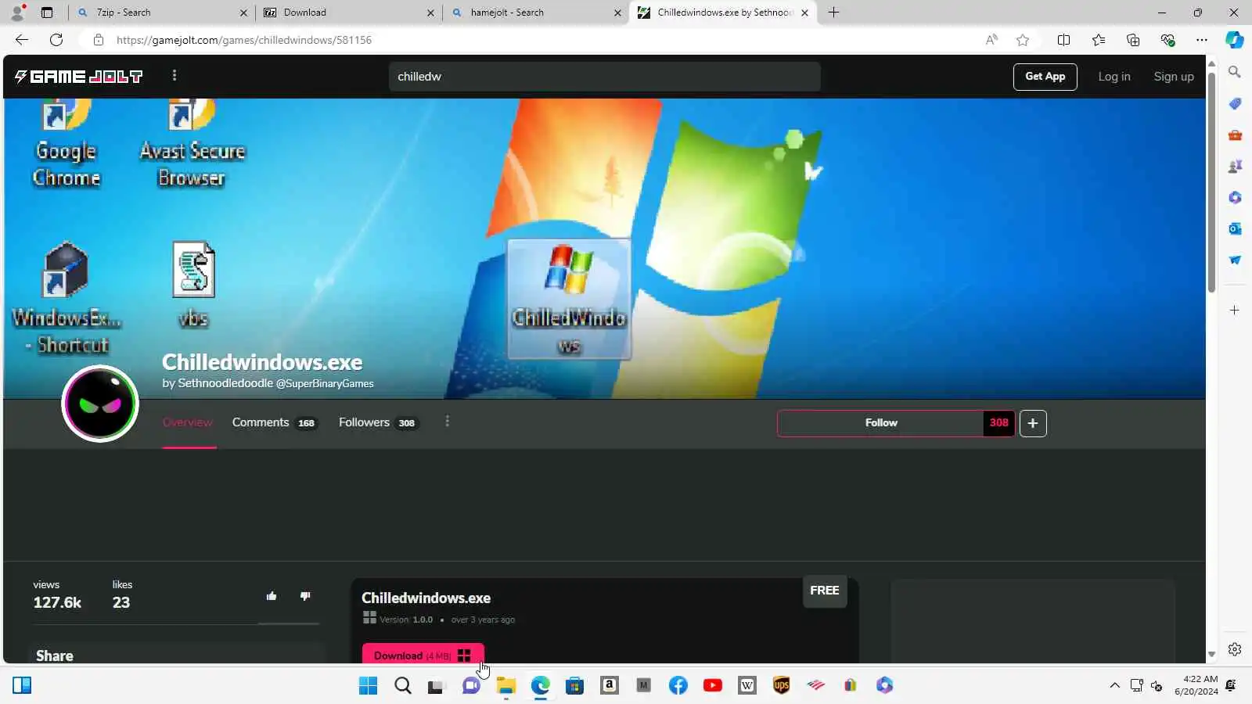Open the Edge sidebar search icon

point(1235,72)
